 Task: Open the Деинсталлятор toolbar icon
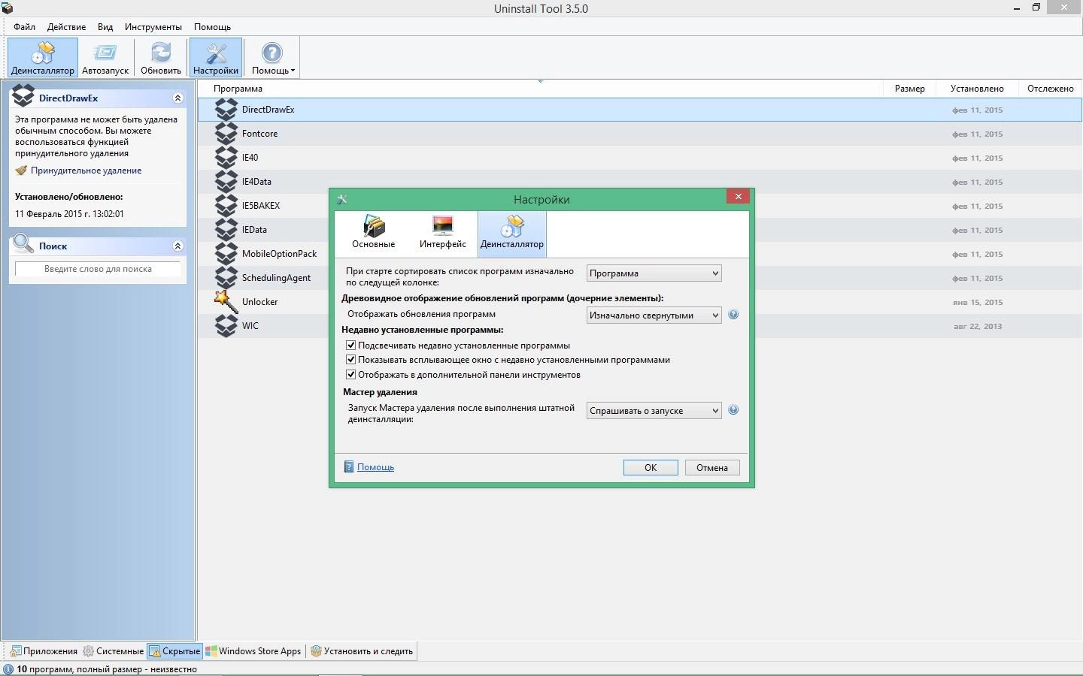tap(43, 58)
